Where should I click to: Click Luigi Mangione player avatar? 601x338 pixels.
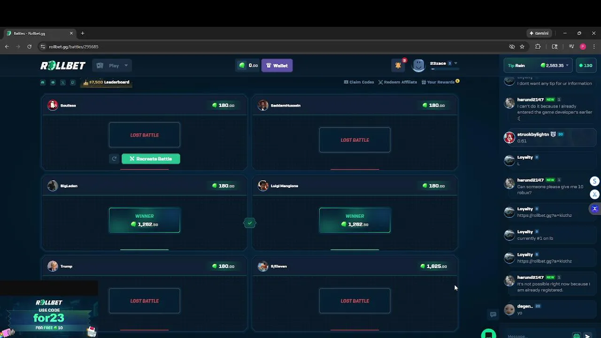point(263,186)
